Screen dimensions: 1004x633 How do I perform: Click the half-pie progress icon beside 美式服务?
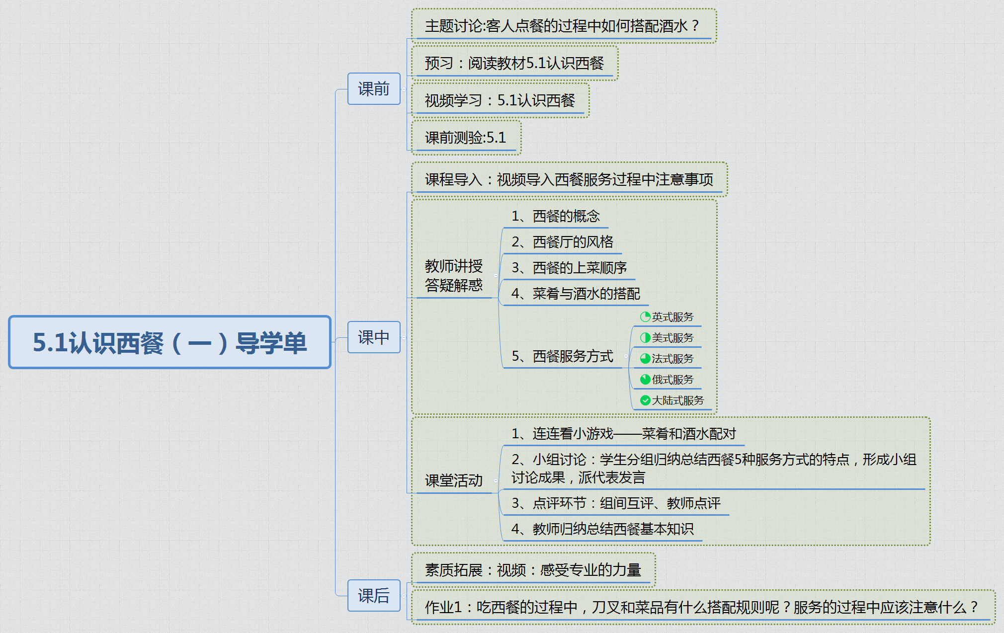644,337
